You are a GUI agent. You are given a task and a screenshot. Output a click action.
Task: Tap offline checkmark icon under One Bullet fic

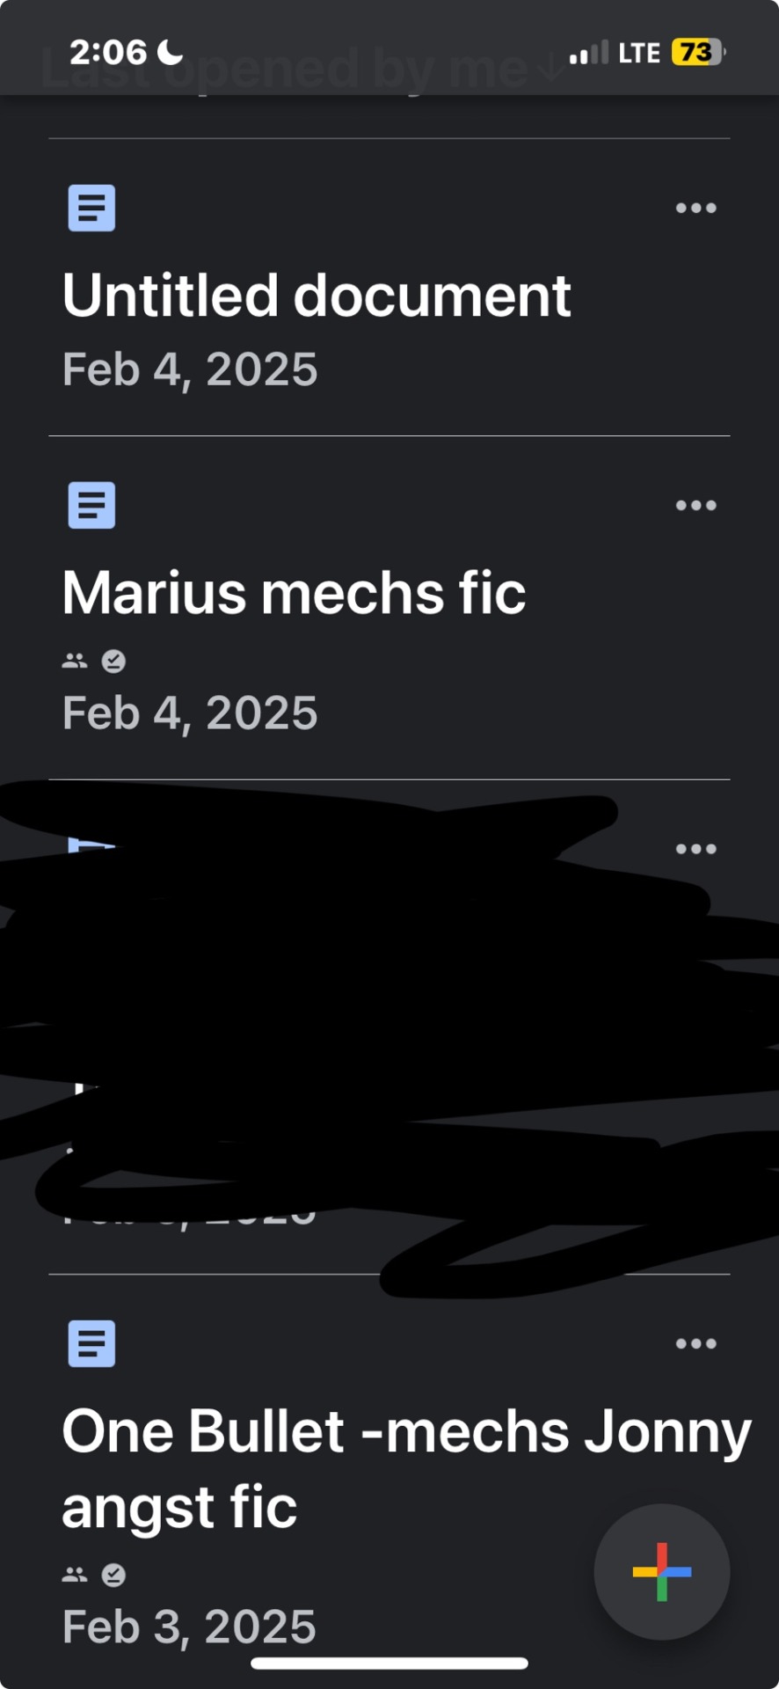[x=113, y=1575]
